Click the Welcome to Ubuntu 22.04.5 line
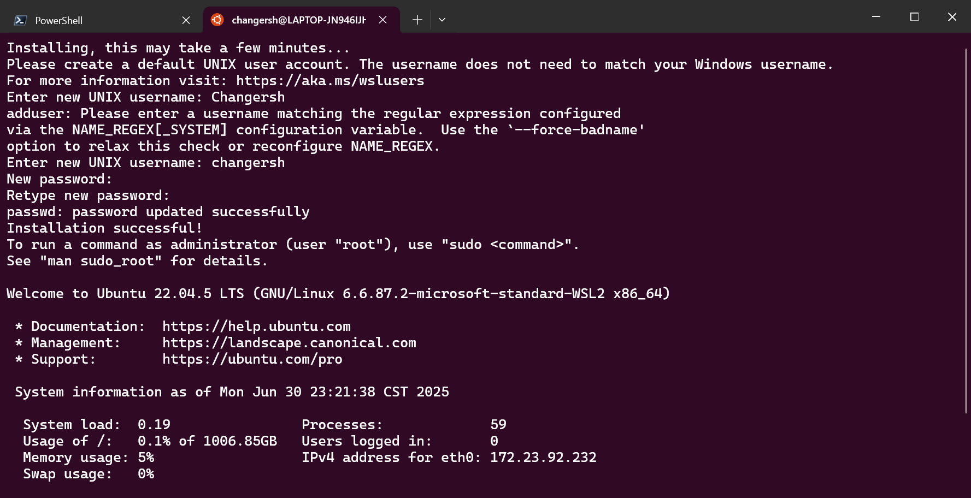 (338, 294)
